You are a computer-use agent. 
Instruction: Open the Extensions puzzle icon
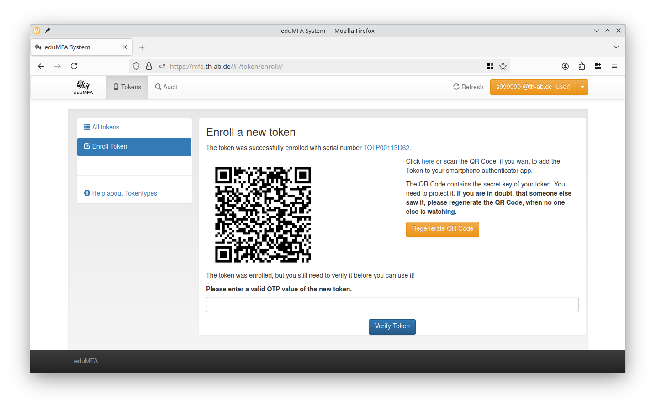tap(582, 66)
